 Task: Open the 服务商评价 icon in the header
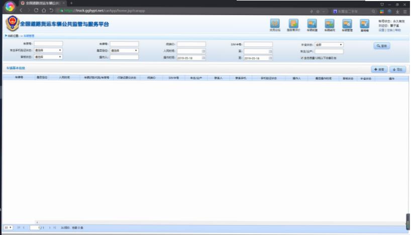[293, 24]
